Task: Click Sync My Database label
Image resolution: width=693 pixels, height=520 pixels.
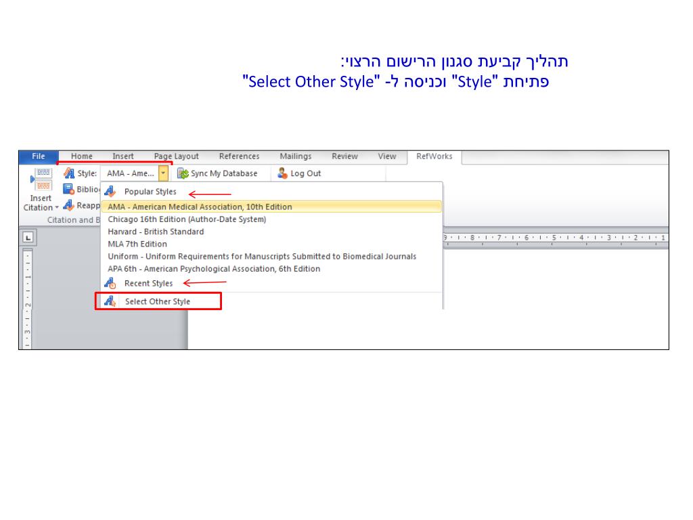Action: click(x=224, y=174)
